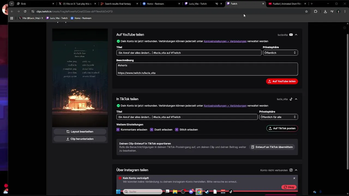Click the Clip herunterladen button
Image resolution: width=349 pixels, height=196 pixels.
(80, 139)
